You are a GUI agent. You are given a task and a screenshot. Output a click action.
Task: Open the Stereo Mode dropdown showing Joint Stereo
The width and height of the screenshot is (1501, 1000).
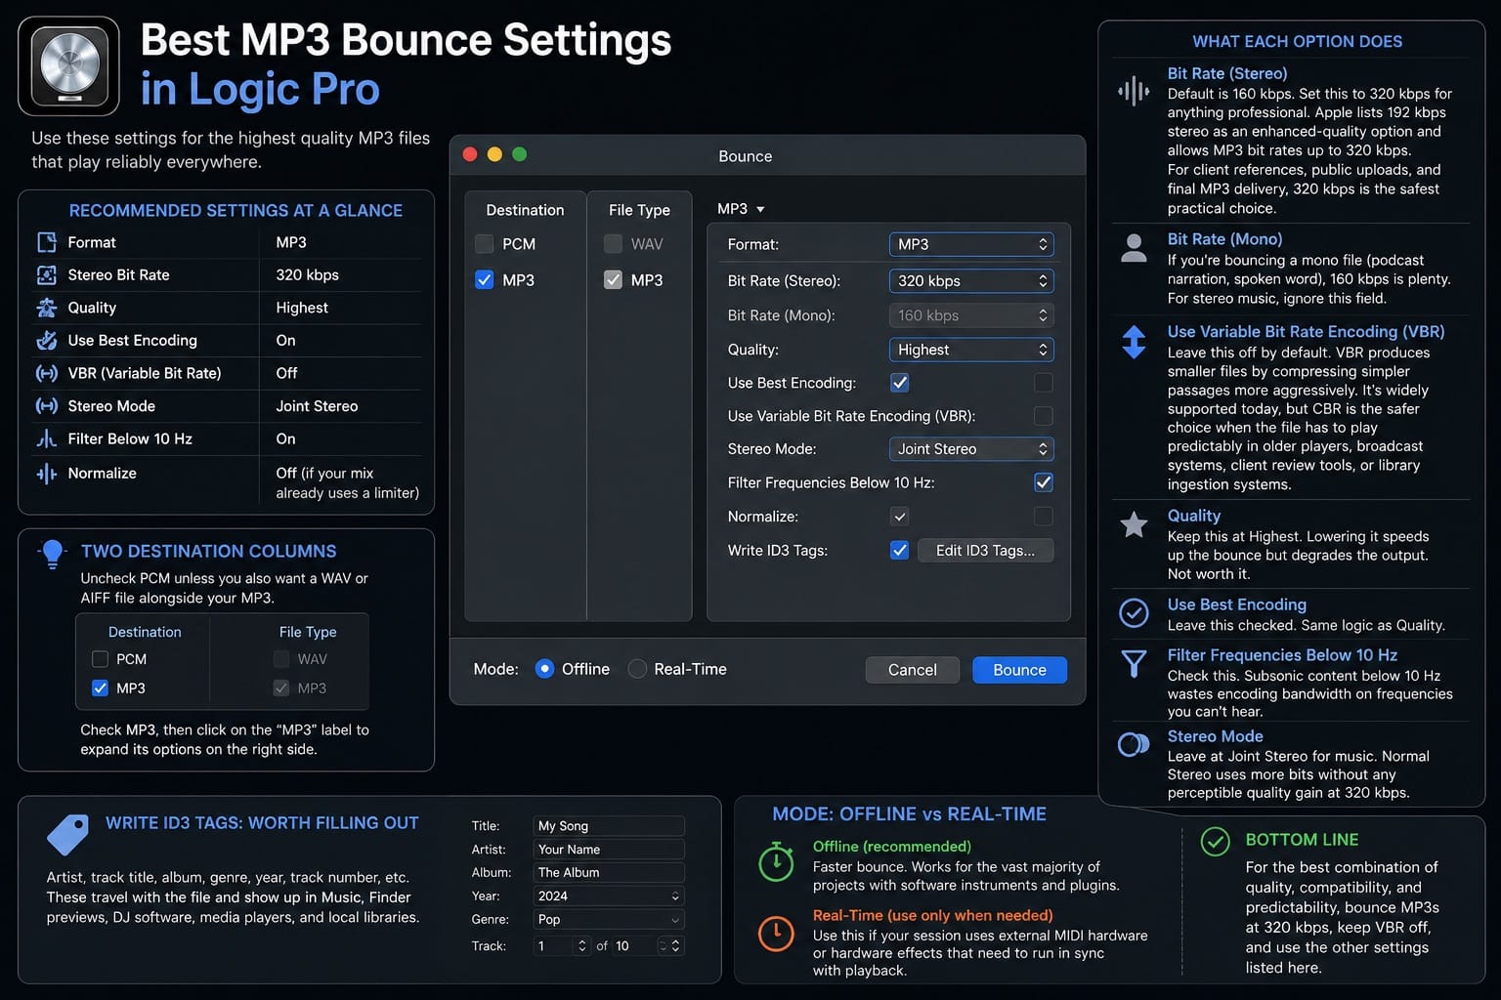[971, 449]
